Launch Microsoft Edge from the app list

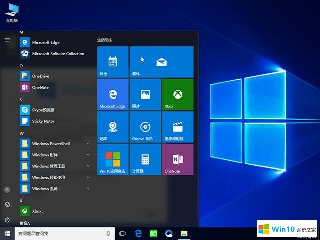pyautogui.click(x=55, y=42)
